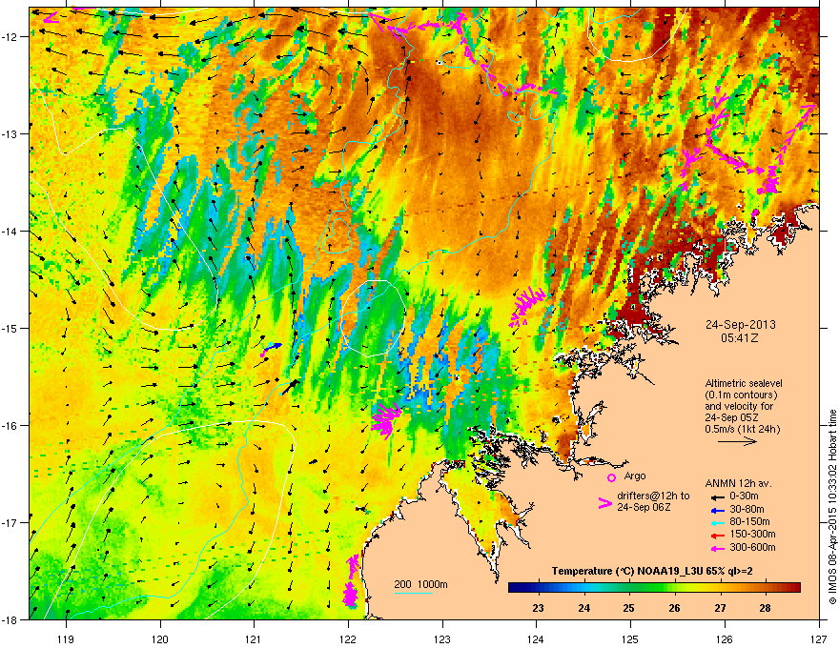
Task: Click the '200 1000m' contour label text
Action: tap(421, 584)
